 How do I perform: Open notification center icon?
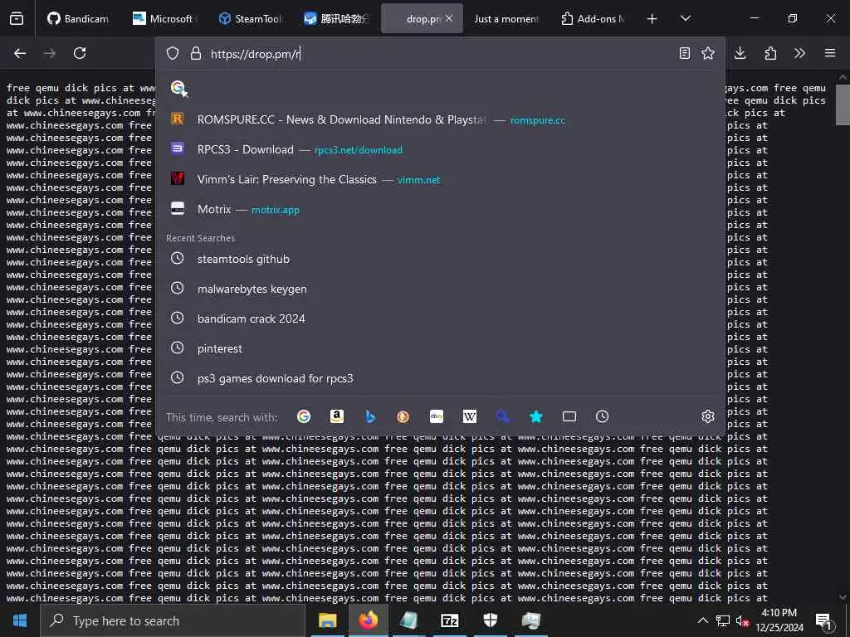[823, 621]
